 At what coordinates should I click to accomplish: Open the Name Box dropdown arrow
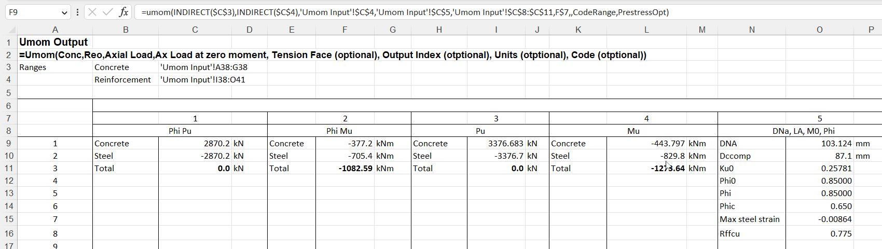pyautogui.click(x=64, y=12)
